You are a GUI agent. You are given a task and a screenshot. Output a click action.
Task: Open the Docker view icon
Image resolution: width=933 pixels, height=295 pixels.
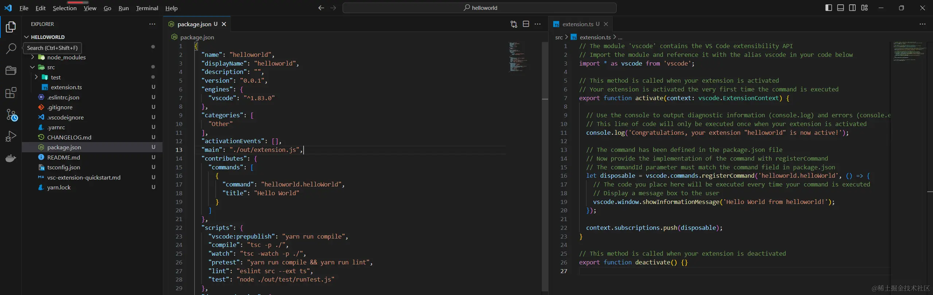tap(11, 158)
